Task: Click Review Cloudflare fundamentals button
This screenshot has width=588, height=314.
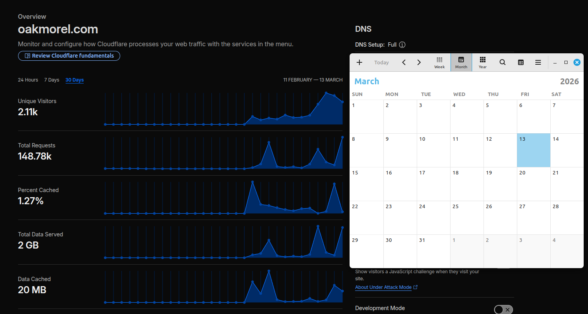Action: coord(69,56)
